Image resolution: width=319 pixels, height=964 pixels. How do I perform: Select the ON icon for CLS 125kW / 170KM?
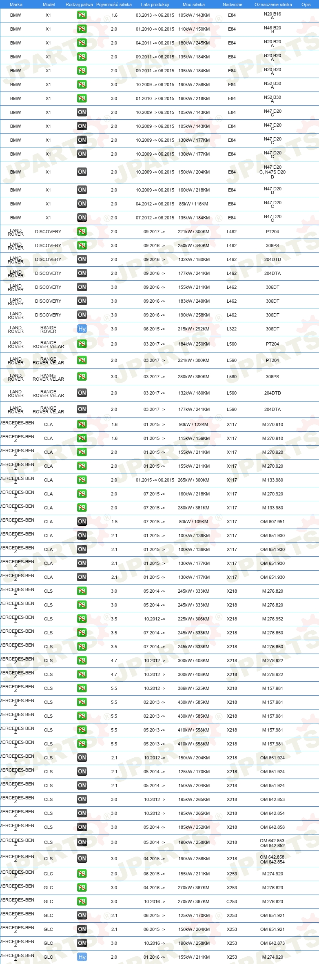pos(82,772)
